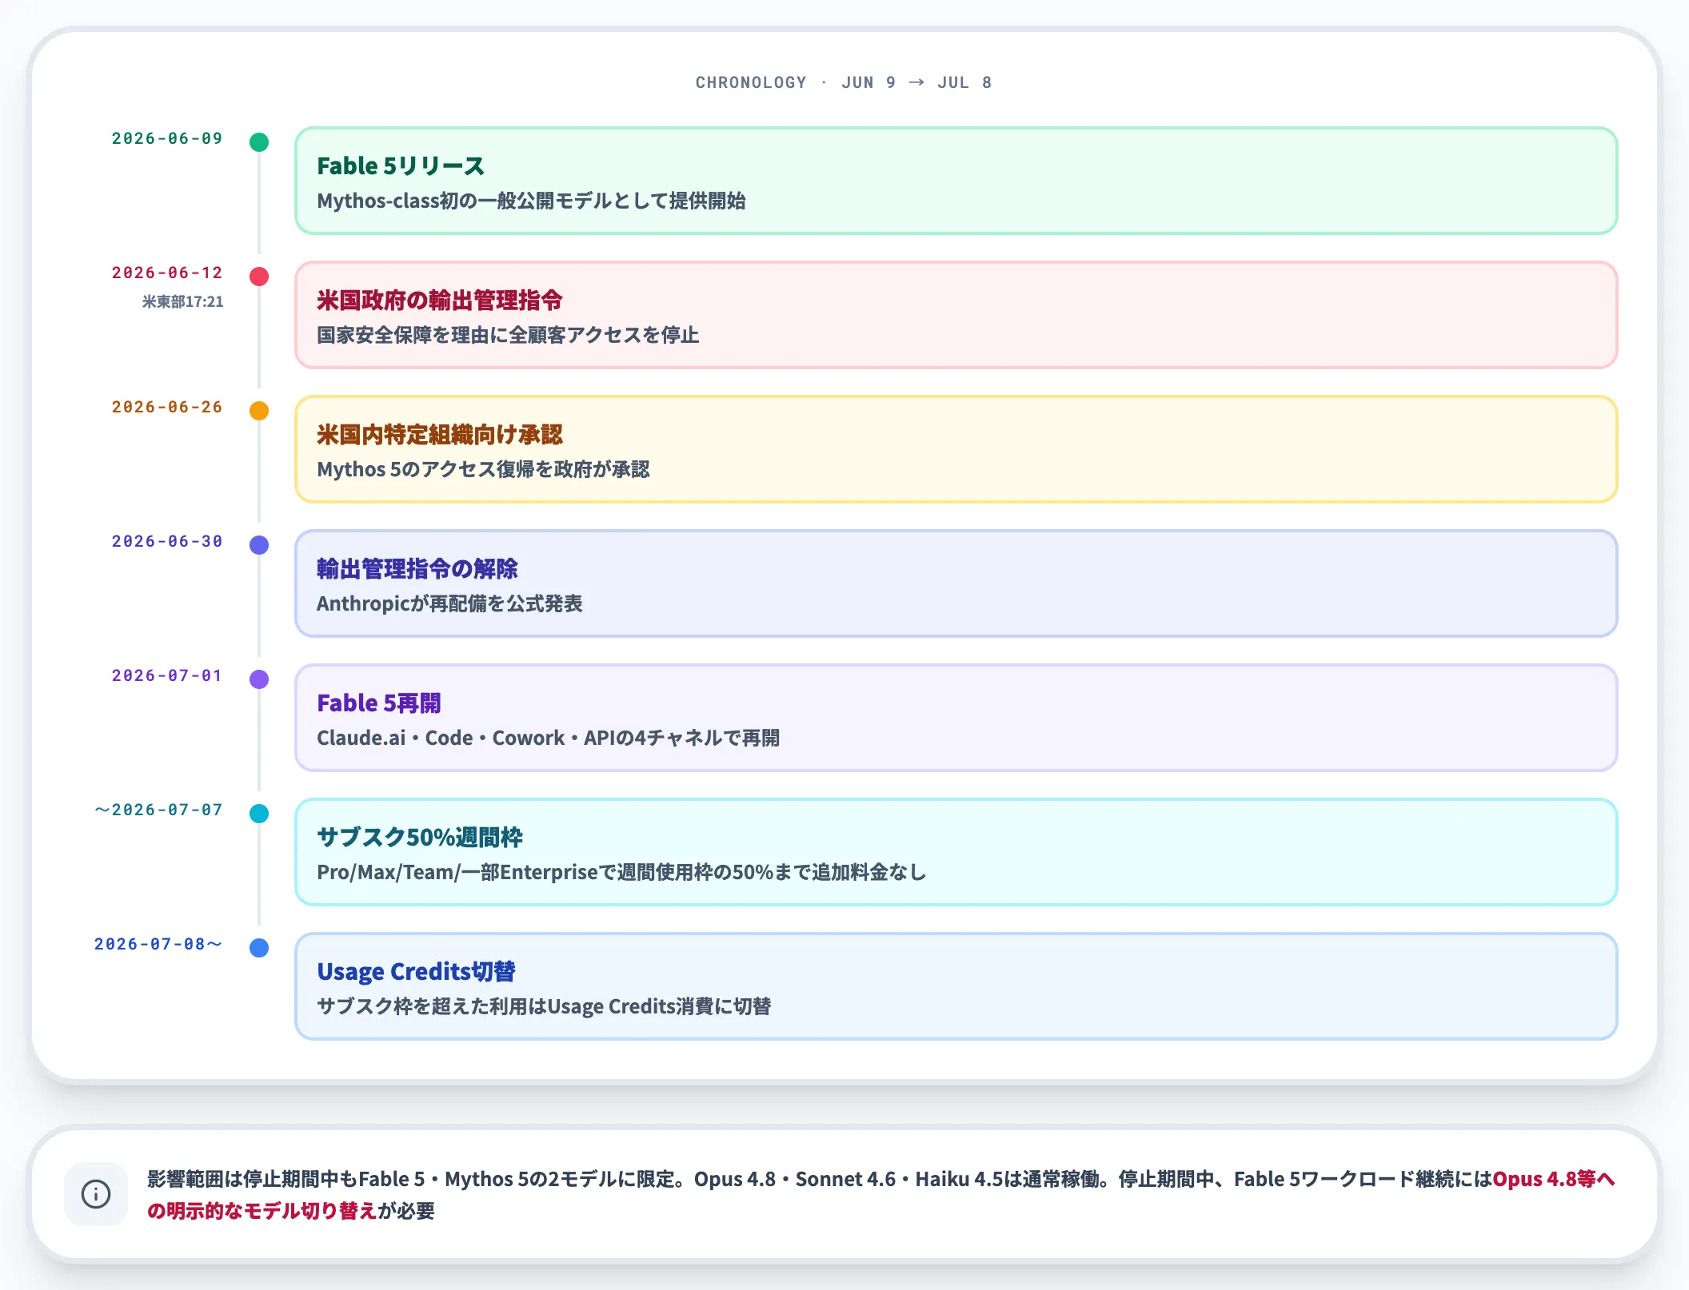Click the date label ～2026-07-07
Screen dimensions: 1689x1290
(x=158, y=810)
